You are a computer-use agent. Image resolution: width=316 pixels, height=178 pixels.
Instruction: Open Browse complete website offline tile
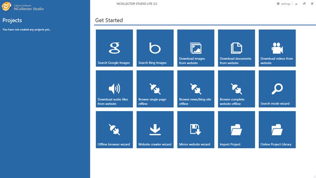(237, 89)
